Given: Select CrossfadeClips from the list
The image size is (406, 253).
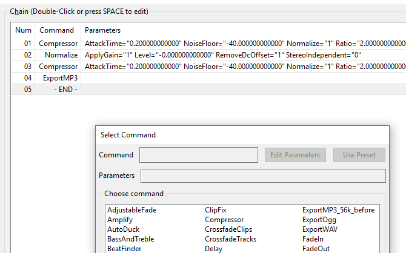Looking at the screenshot, I should (x=228, y=229).
